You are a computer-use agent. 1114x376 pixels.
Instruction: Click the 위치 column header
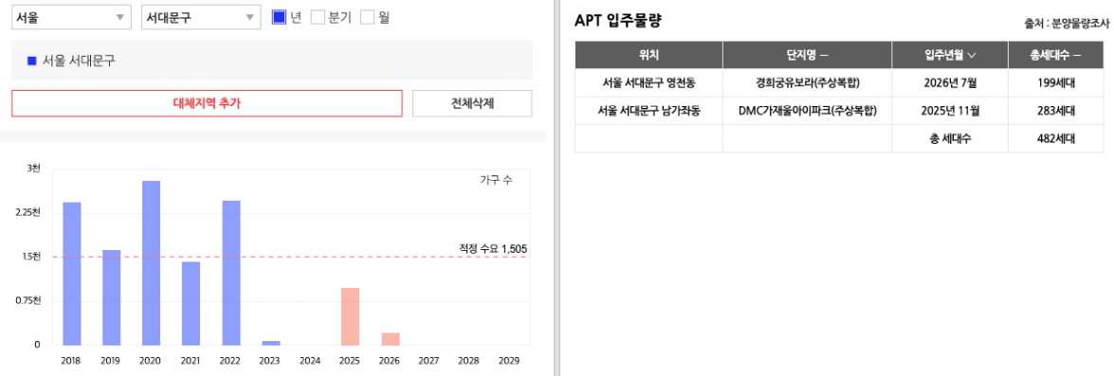648,55
